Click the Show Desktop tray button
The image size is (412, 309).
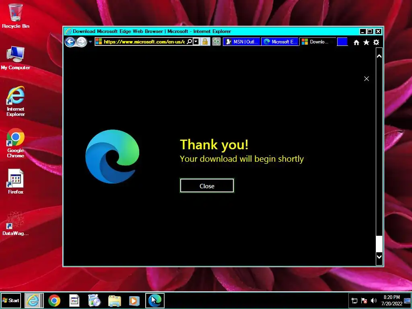tap(407, 301)
